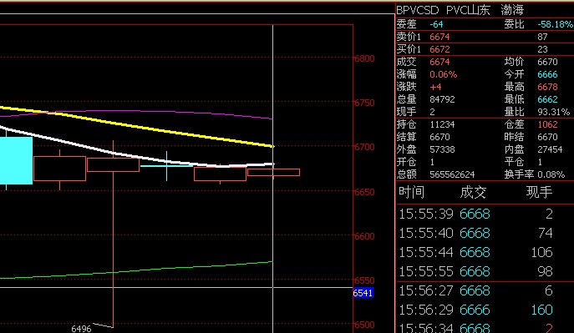
Task: Click the long-wick candle reaching 6496
Action: coord(113,234)
